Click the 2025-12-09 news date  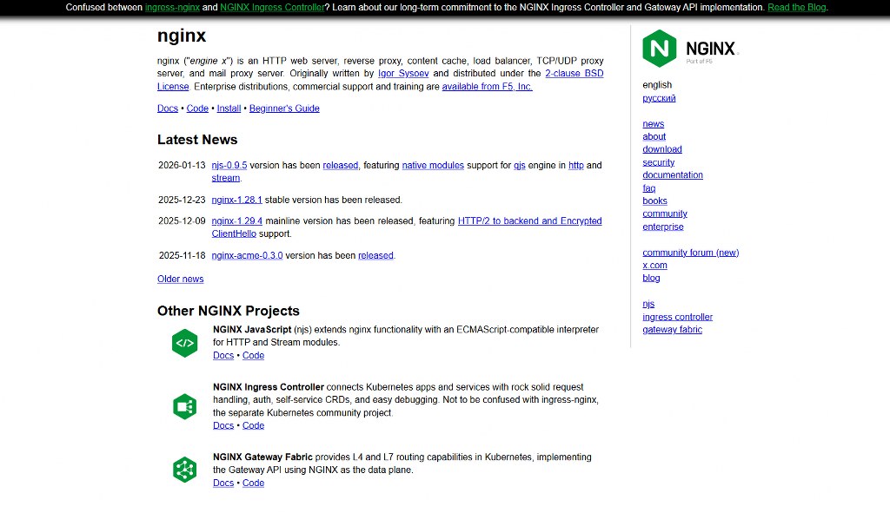pos(182,220)
